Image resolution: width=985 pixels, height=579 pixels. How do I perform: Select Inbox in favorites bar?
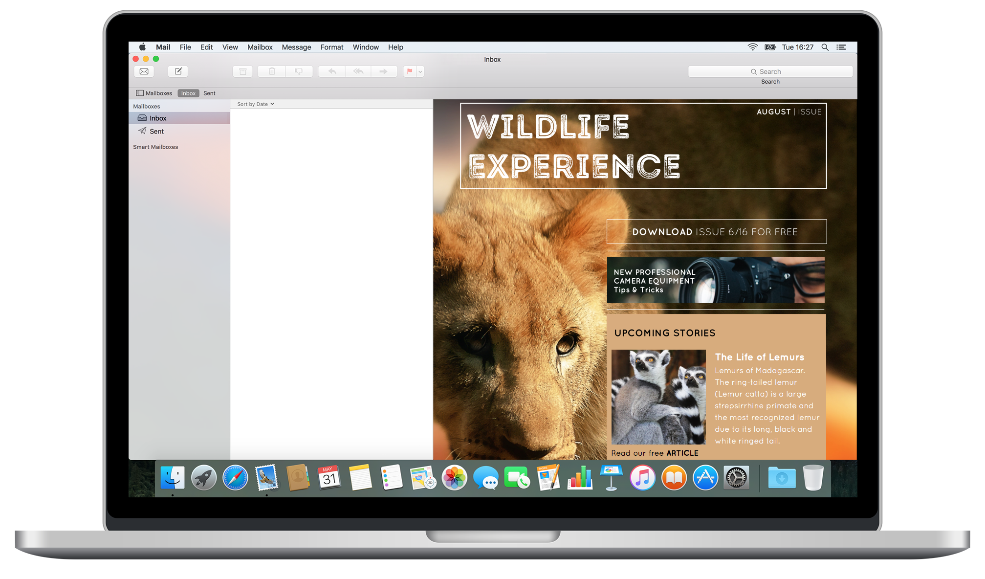coord(188,93)
